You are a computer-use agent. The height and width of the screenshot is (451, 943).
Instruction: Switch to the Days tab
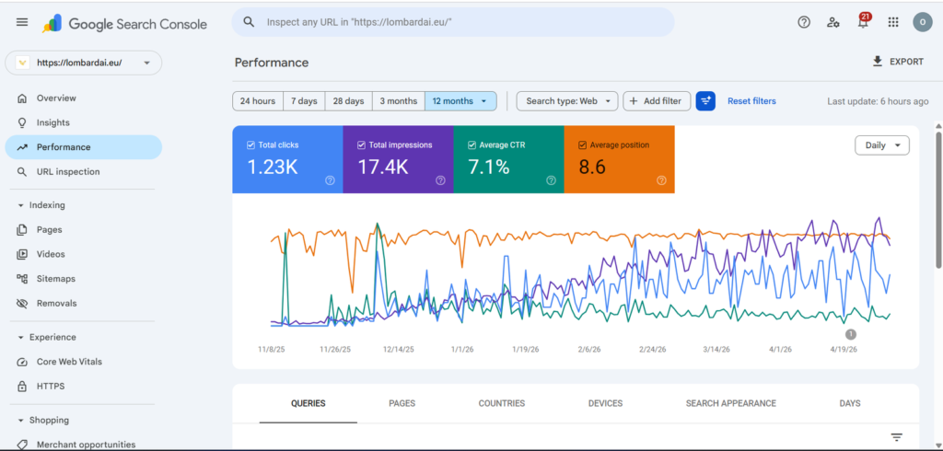click(x=850, y=403)
